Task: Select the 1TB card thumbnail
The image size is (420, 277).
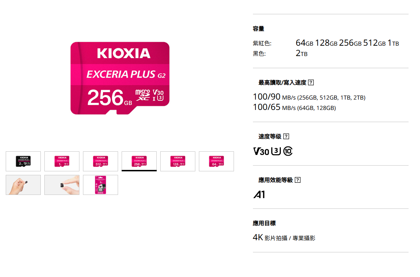Action: pyautogui.click(x=62, y=161)
